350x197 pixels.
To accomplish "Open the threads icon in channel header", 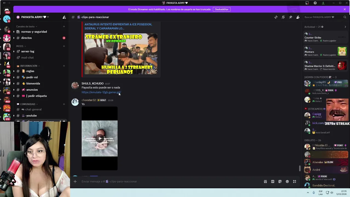I will point(276,17).
